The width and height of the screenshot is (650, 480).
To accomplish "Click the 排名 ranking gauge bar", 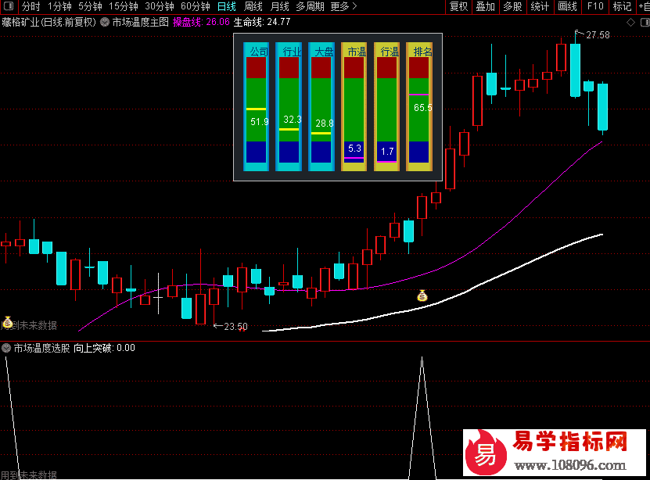I will (420, 106).
